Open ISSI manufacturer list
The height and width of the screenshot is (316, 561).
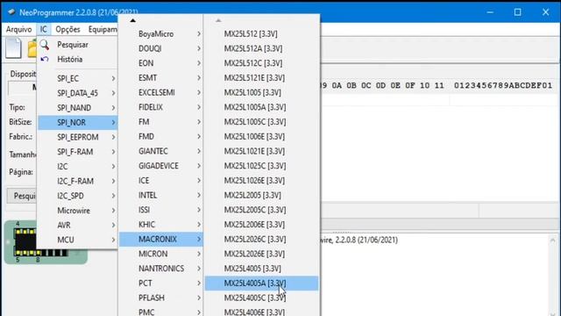(161, 210)
